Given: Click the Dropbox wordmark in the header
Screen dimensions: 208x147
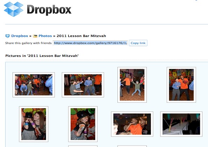Looking at the screenshot, I should tap(49, 10).
